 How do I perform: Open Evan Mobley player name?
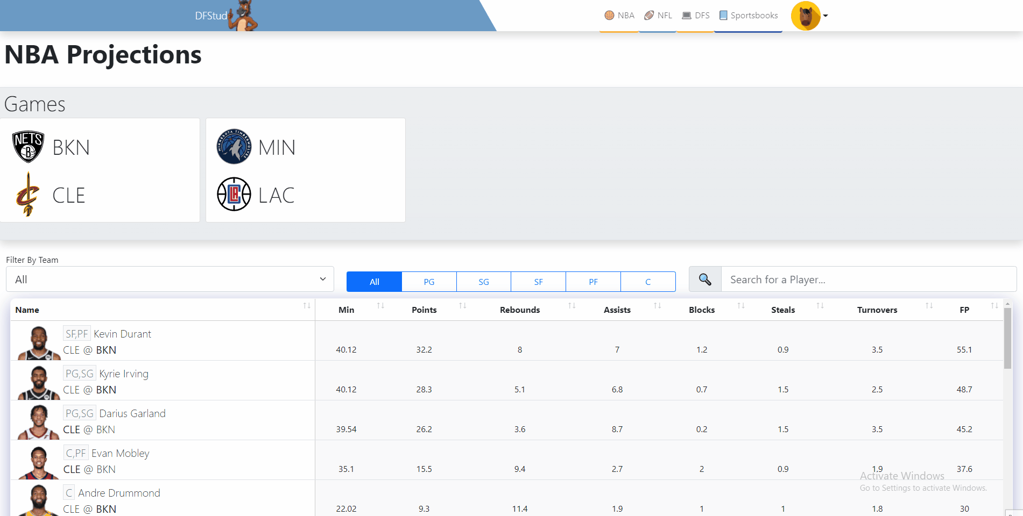[x=121, y=453]
